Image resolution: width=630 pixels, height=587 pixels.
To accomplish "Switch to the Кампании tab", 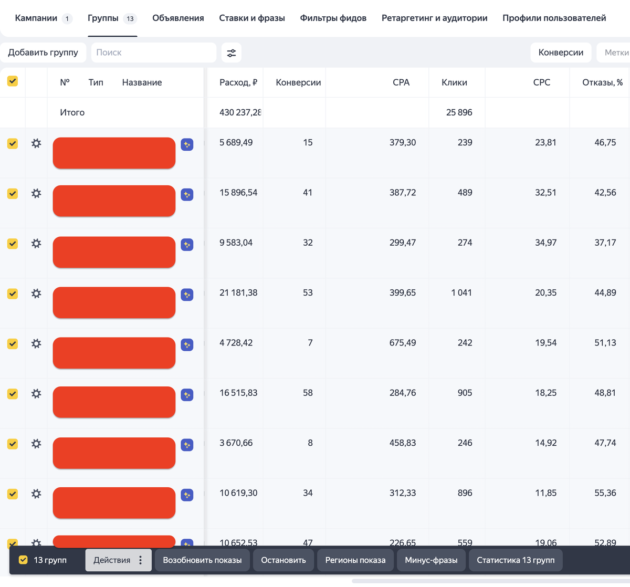I will tap(44, 18).
